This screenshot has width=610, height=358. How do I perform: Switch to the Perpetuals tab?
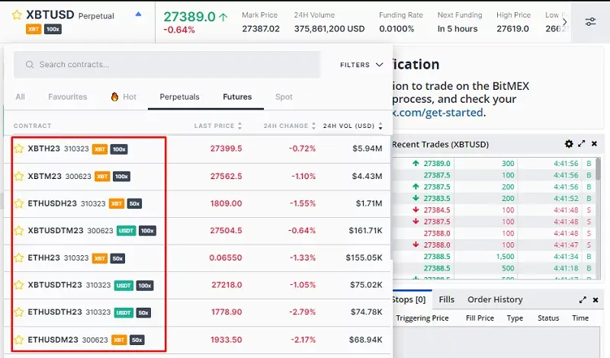tap(179, 97)
